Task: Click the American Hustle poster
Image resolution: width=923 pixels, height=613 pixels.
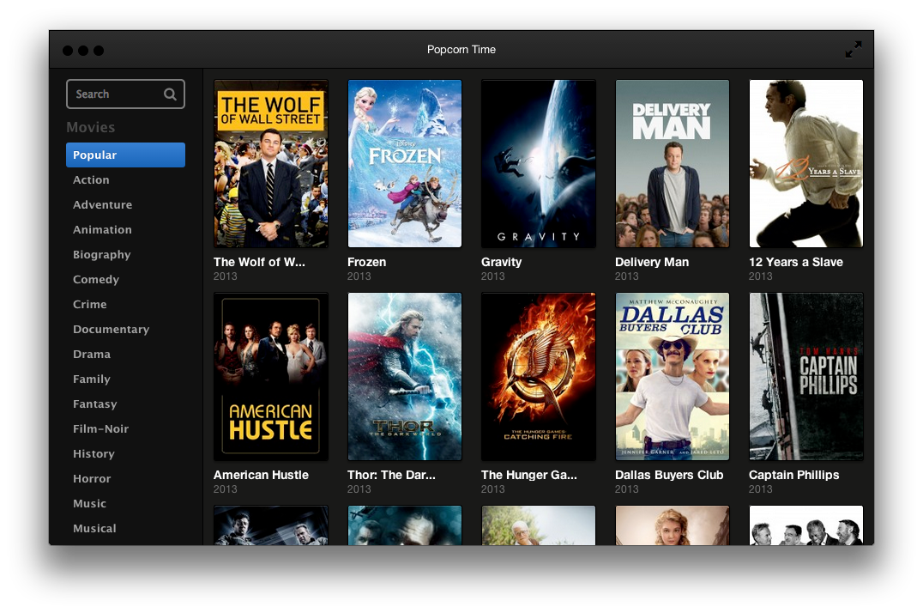Action: pyautogui.click(x=270, y=376)
